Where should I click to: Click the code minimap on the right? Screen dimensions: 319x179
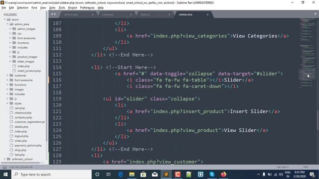click(x=308, y=53)
